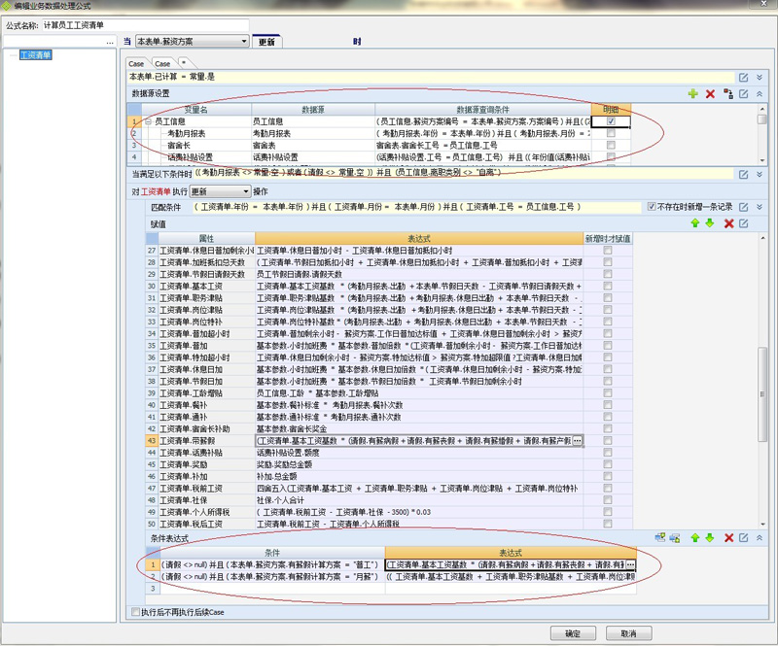The image size is (778, 646).
Task: Delete the selected 赋值 row (red X)
Action: click(728, 223)
